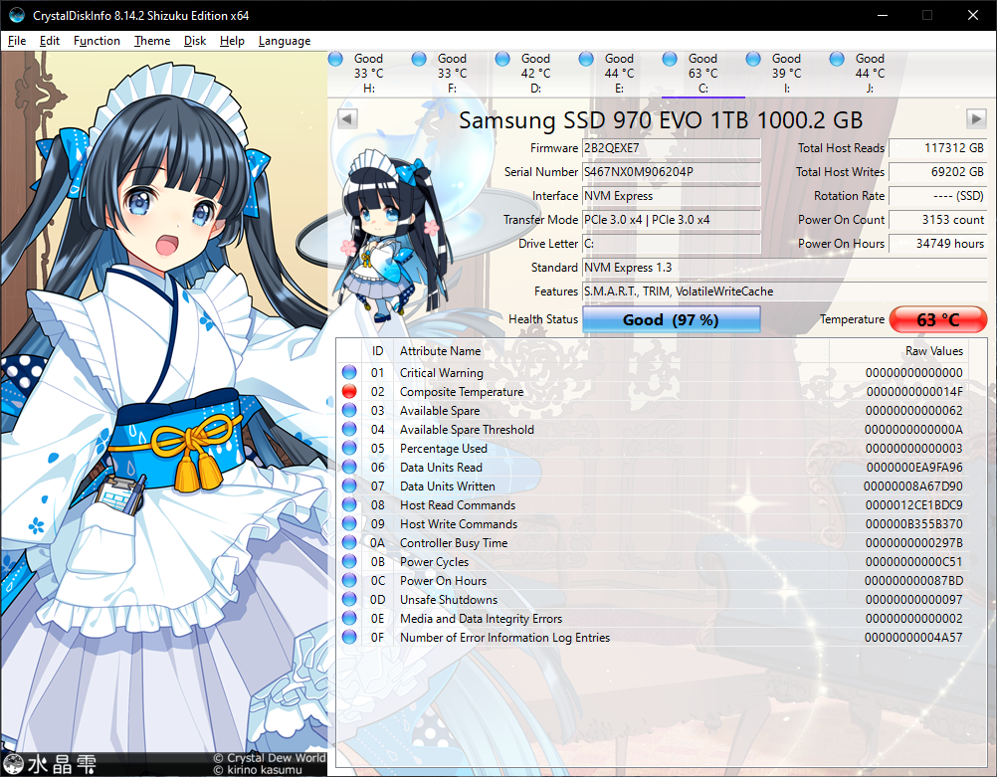This screenshot has width=997, height=777.
Task: Click the Power On Count value
Action: coord(938,219)
